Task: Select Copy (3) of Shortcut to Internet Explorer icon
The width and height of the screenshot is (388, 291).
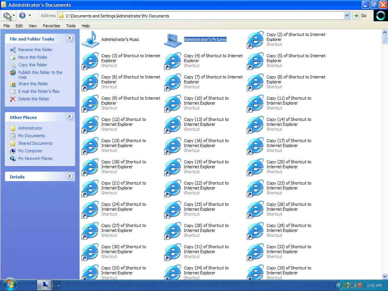Action: click(x=90, y=61)
